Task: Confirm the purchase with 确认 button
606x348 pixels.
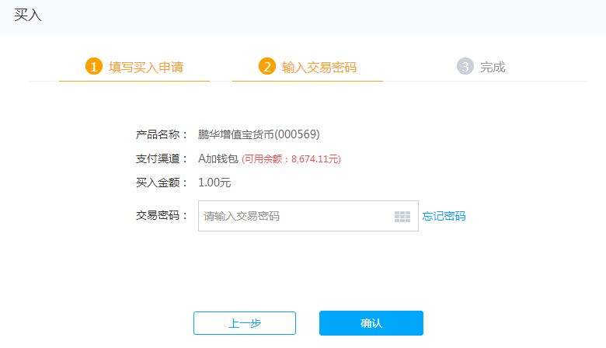Action: coord(371,323)
